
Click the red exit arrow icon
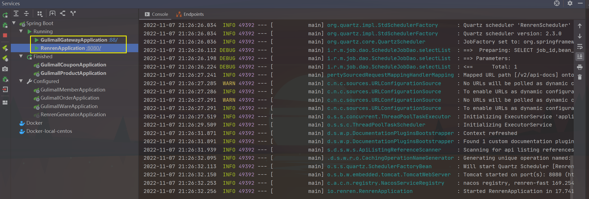(x=5, y=89)
